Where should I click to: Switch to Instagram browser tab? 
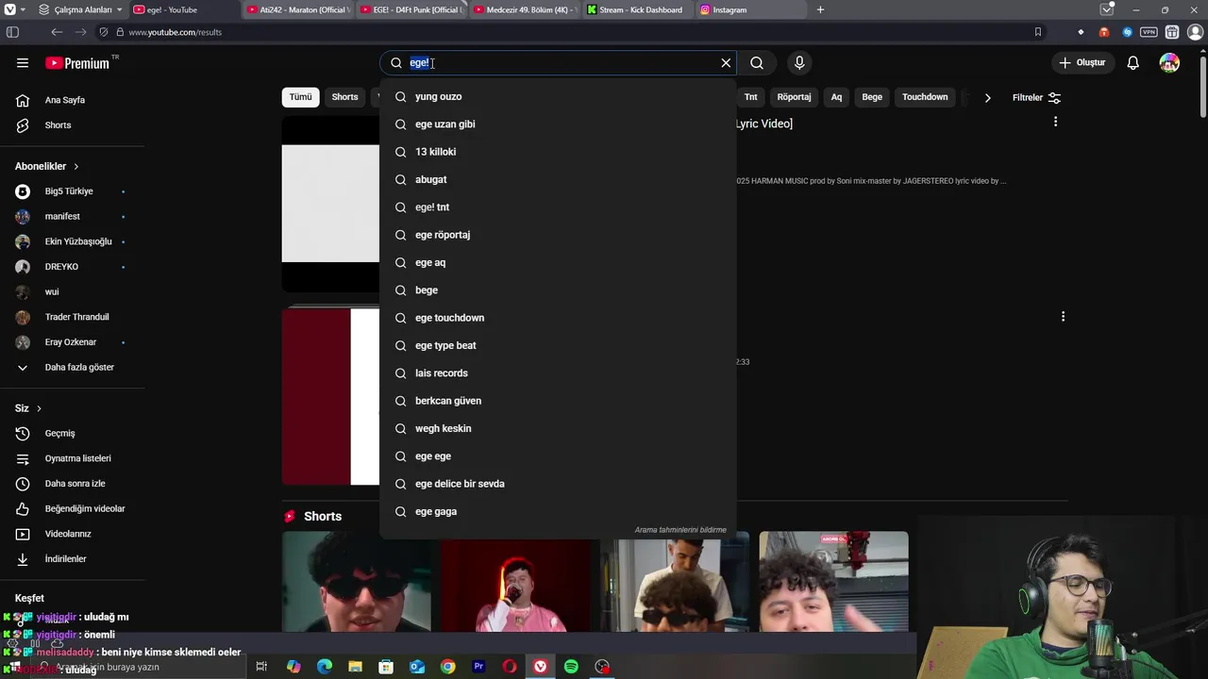coord(749,9)
